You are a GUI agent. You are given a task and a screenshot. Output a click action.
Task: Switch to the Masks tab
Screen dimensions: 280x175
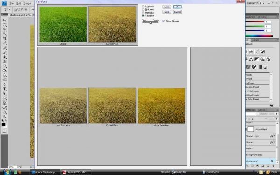[x=255, y=40]
